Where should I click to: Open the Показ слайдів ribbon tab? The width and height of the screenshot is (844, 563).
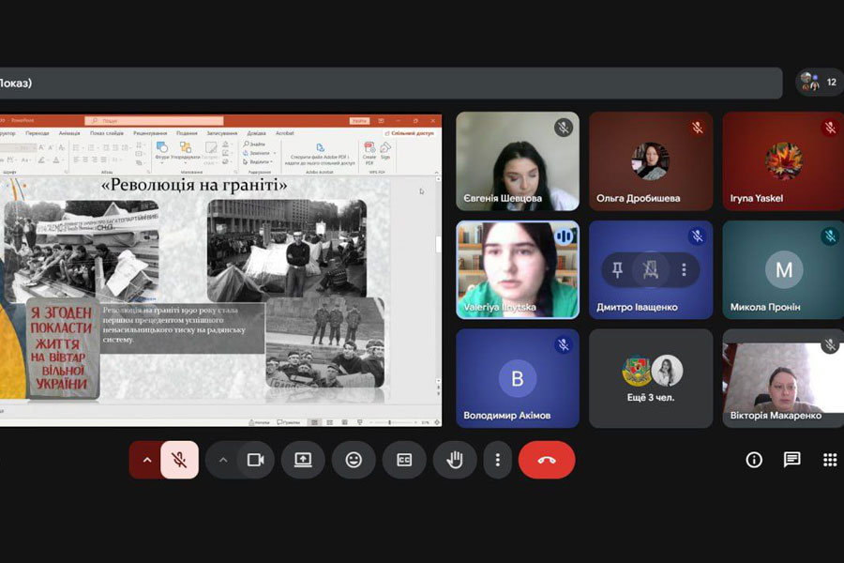(x=106, y=133)
